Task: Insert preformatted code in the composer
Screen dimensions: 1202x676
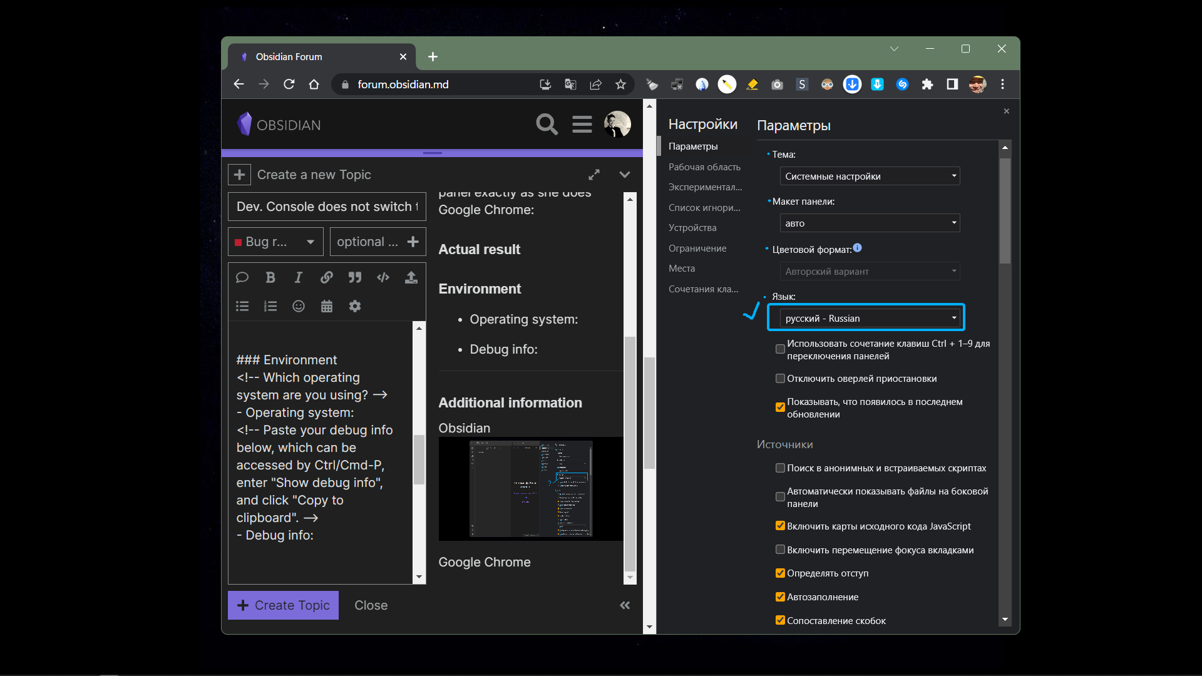Action: click(383, 277)
